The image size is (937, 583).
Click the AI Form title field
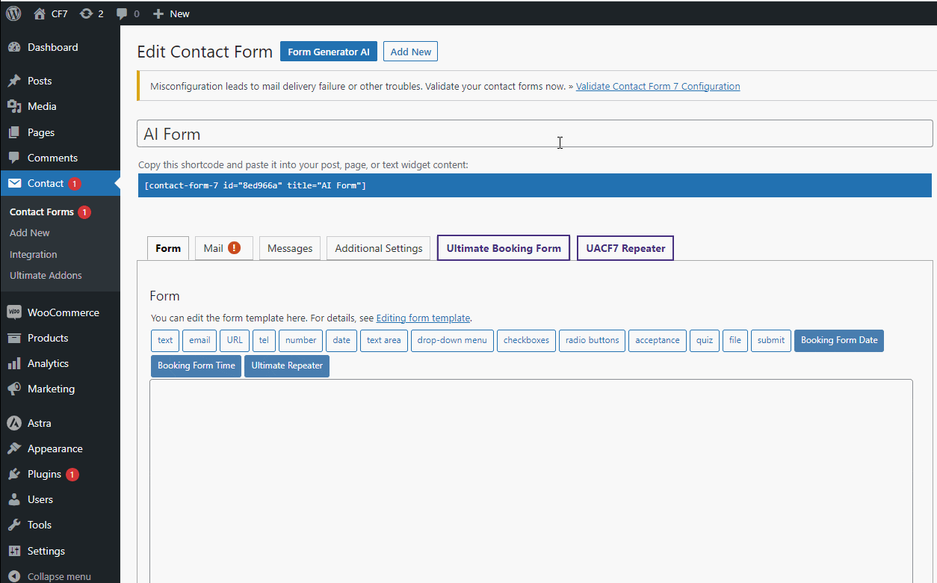coord(535,134)
